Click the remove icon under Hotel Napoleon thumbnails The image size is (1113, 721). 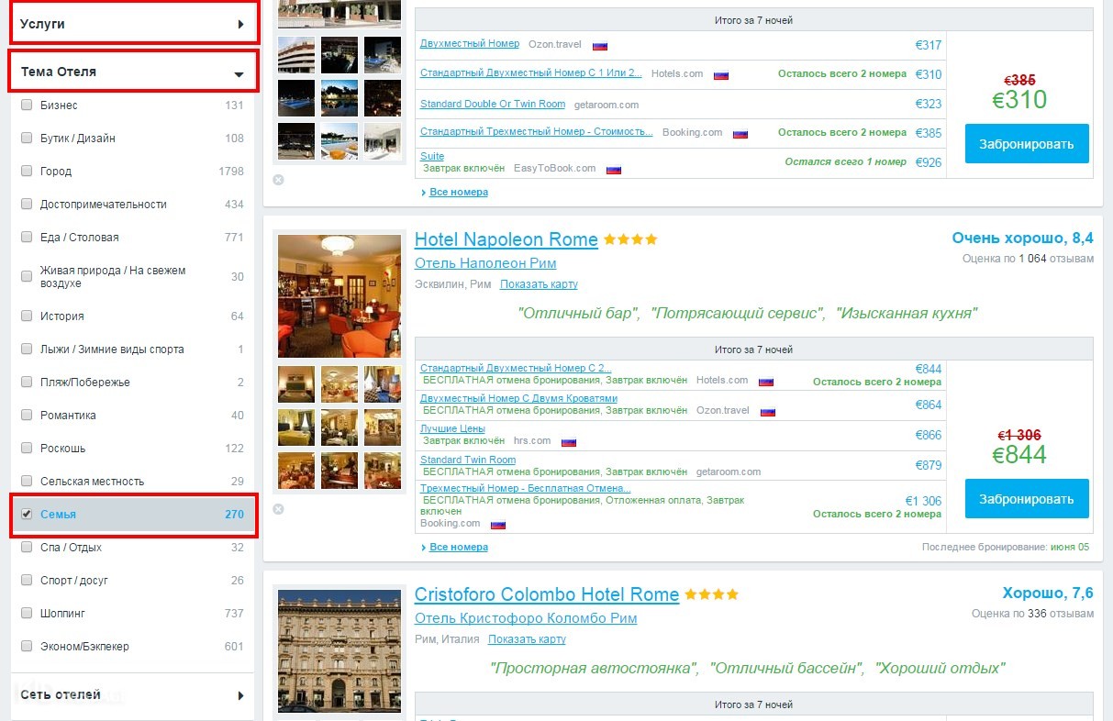[278, 509]
